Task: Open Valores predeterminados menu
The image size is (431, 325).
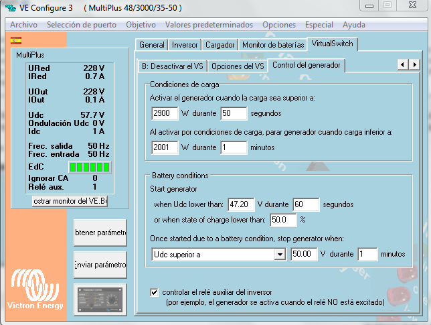Action: point(209,25)
